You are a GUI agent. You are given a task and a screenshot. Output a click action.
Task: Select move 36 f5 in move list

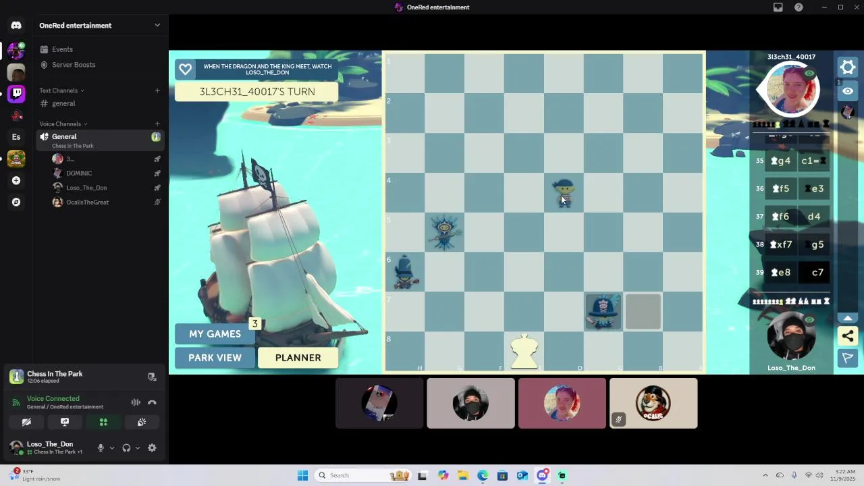pyautogui.click(x=781, y=189)
